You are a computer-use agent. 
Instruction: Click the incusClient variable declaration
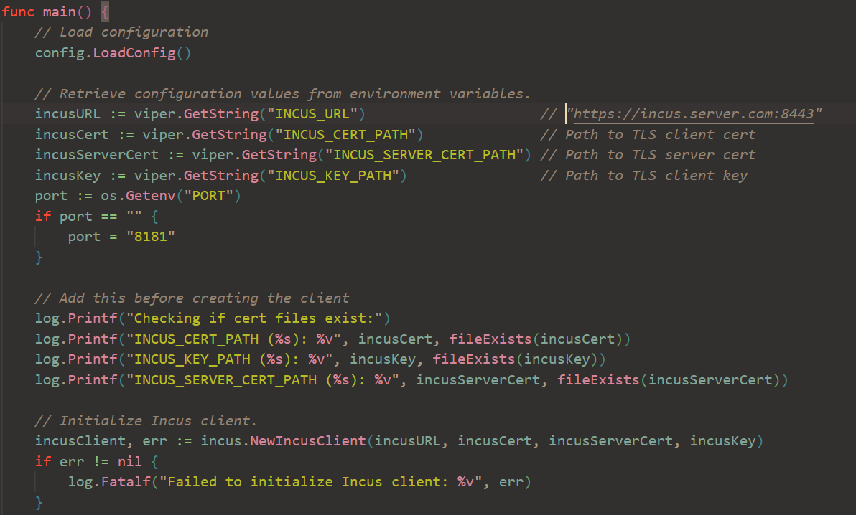pos(80,441)
